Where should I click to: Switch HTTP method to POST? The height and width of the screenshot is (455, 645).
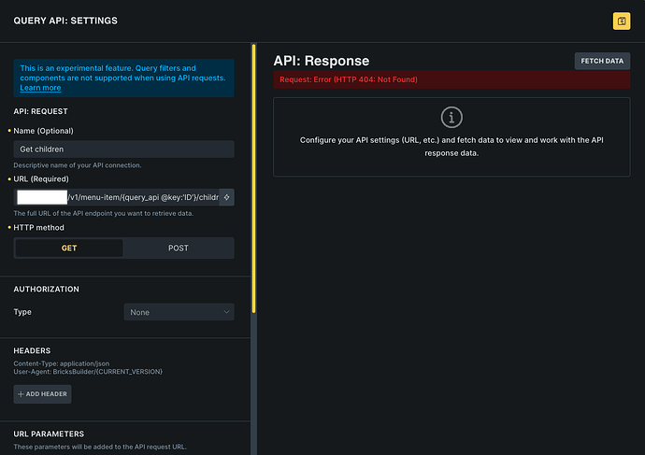click(179, 248)
